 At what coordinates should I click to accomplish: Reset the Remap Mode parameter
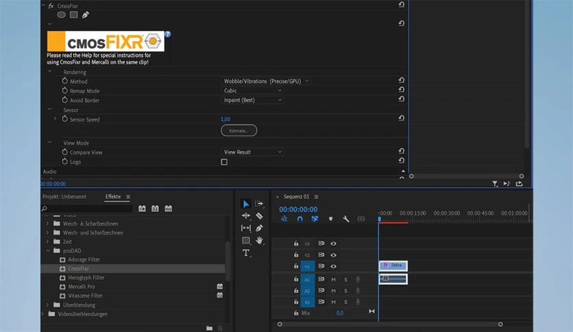point(401,90)
